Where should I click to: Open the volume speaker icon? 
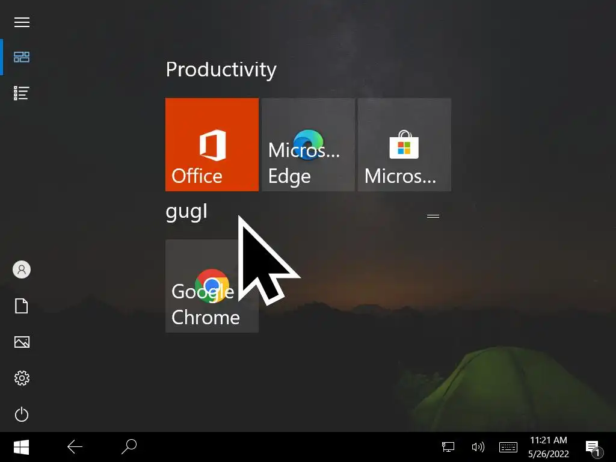(478, 447)
